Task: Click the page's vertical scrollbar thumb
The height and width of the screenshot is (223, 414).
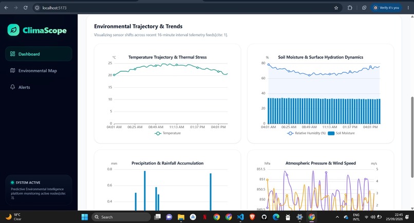Action: (412, 137)
